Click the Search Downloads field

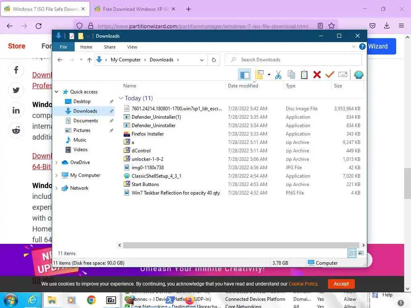point(293,60)
